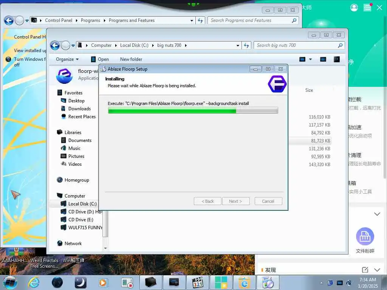This screenshot has height=290, width=387.
Task: Select Music under Libraries
Action: (74, 148)
